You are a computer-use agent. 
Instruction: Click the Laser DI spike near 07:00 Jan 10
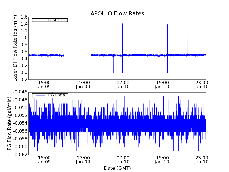(123, 48)
